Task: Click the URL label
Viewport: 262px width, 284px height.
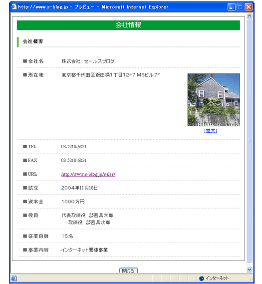Action: coord(32,174)
